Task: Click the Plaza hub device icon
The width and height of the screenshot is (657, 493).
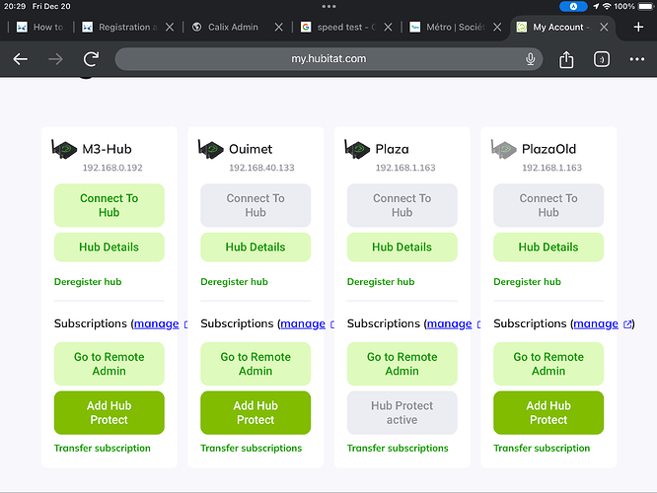Action: click(357, 149)
